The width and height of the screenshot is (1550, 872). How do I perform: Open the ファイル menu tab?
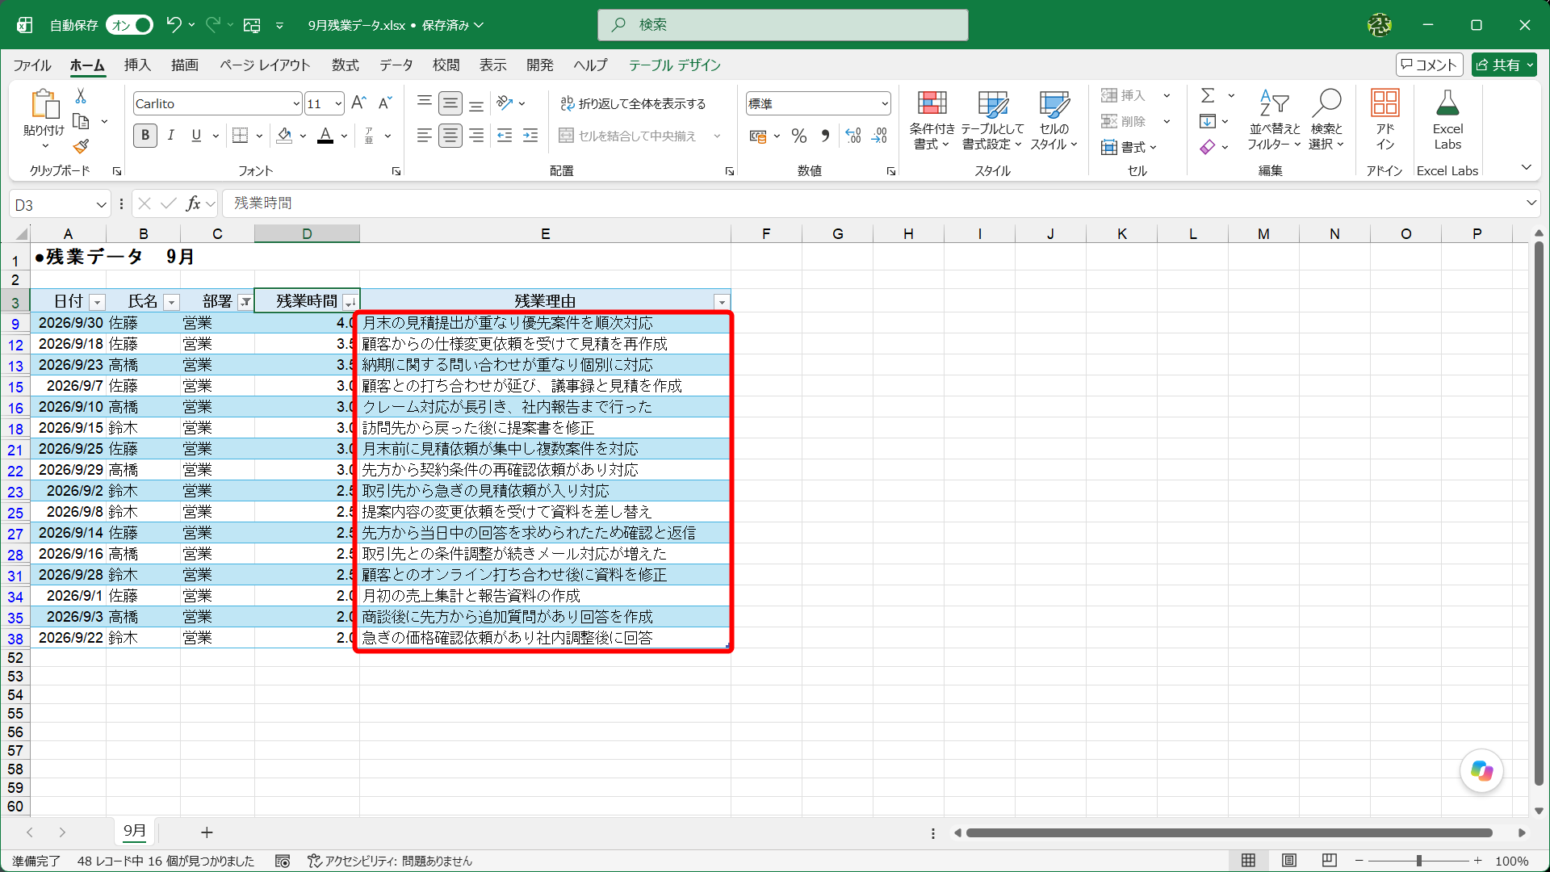coord(32,65)
